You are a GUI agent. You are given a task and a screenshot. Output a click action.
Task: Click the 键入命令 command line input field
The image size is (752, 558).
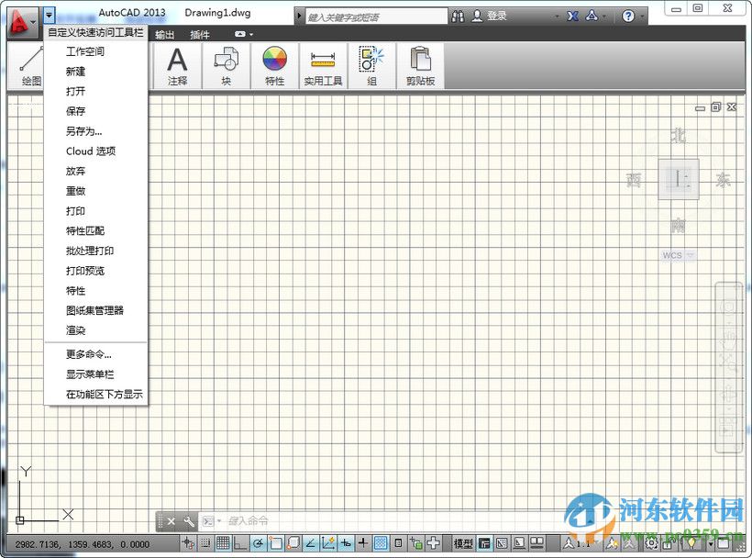pyautogui.click(x=266, y=520)
